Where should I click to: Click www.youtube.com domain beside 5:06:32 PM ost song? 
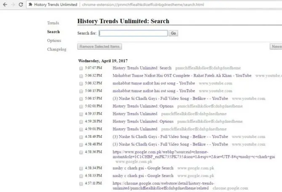[x=215, y=83]
